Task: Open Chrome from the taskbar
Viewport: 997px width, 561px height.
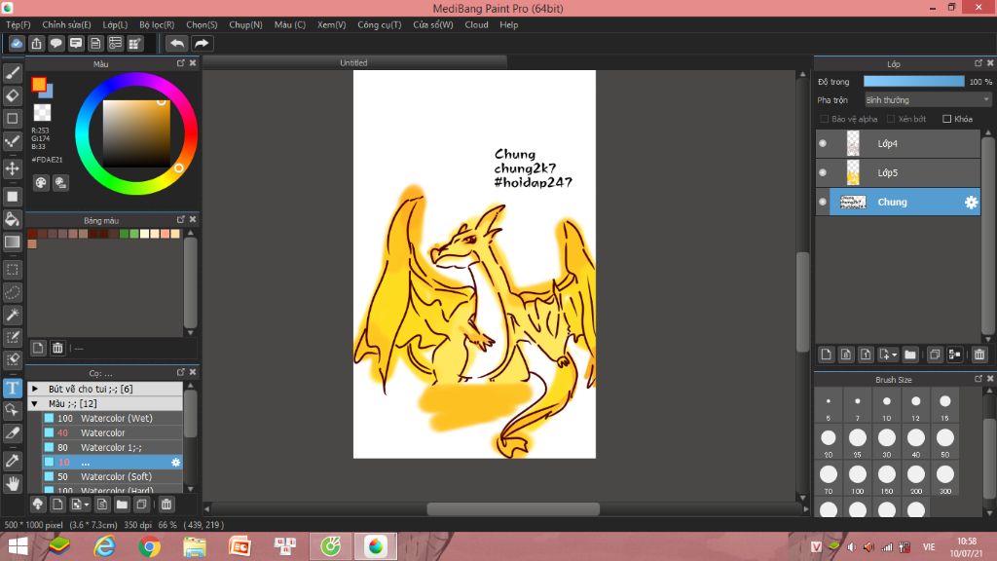Action: tap(149, 546)
